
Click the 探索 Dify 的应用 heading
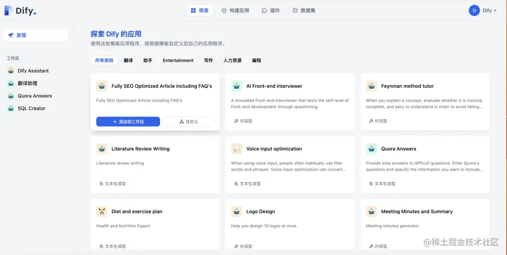pos(116,34)
